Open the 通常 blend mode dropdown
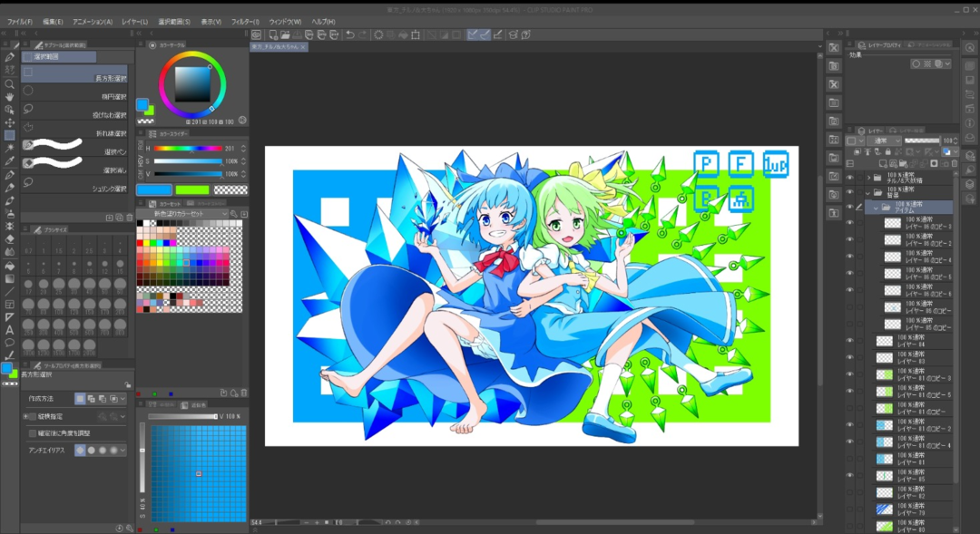980x534 pixels. (x=884, y=141)
